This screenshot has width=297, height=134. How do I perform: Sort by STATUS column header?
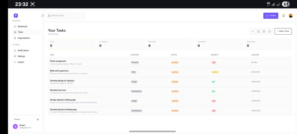coord(174,55)
